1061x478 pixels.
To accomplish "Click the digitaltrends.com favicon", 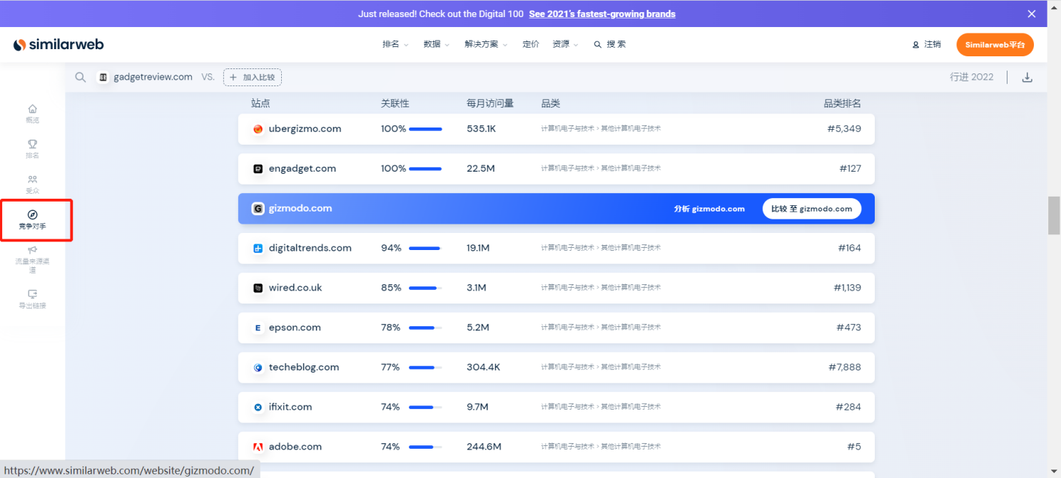I will tap(258, 249).
